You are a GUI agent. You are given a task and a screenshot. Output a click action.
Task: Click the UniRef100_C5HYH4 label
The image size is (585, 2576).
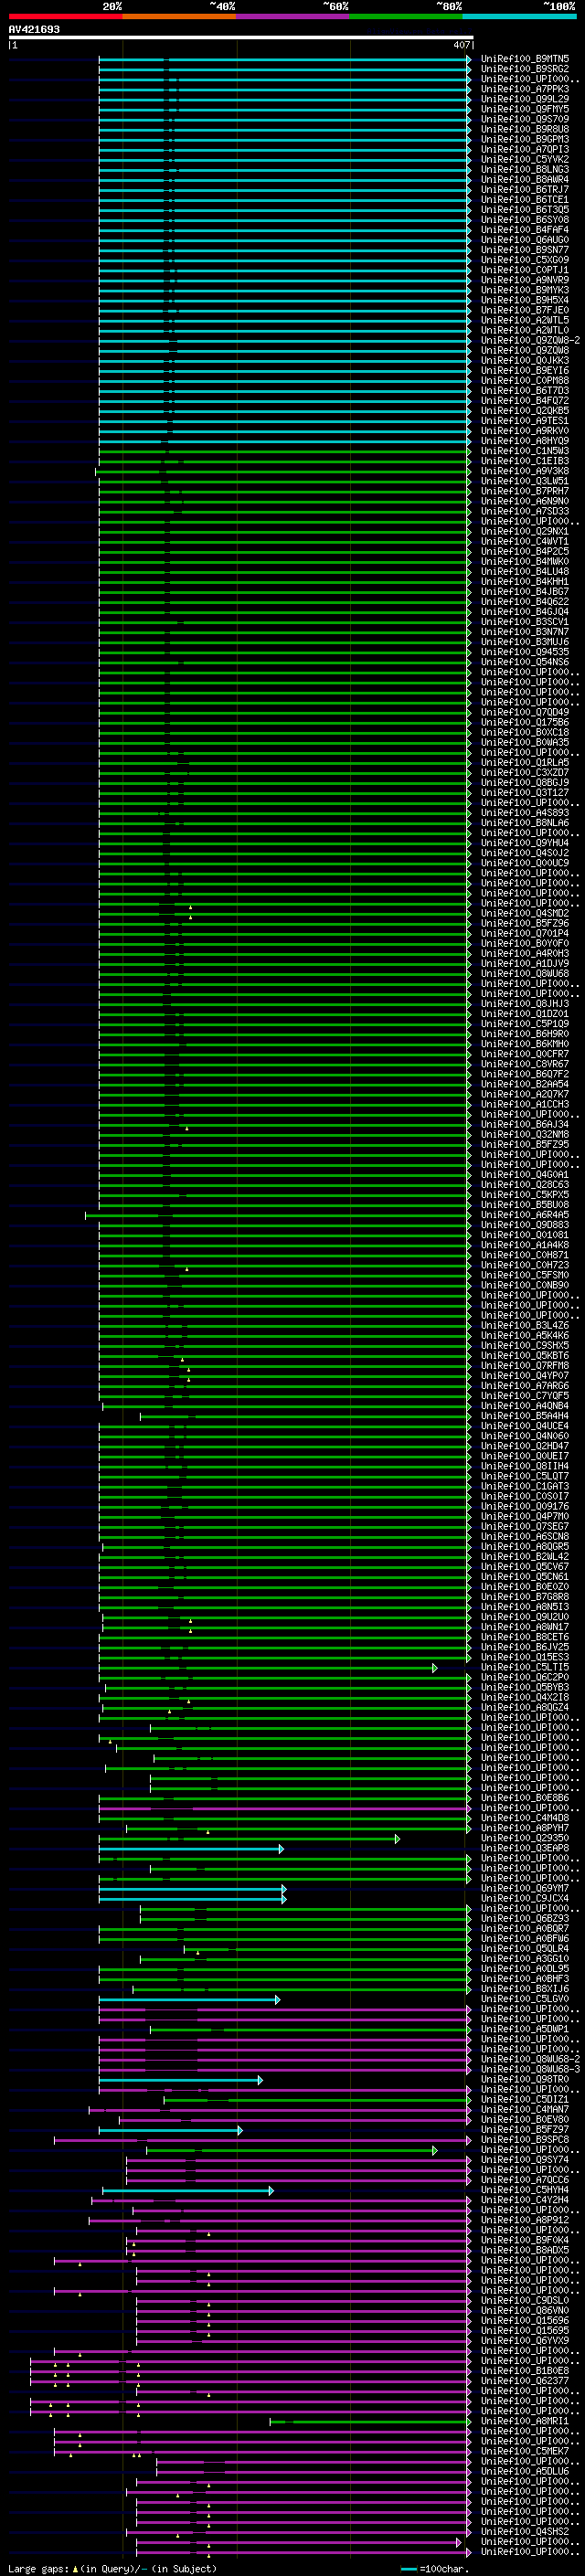525,2190
